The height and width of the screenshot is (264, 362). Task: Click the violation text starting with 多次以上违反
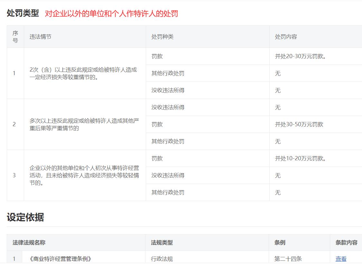click(x=84, y=124)
